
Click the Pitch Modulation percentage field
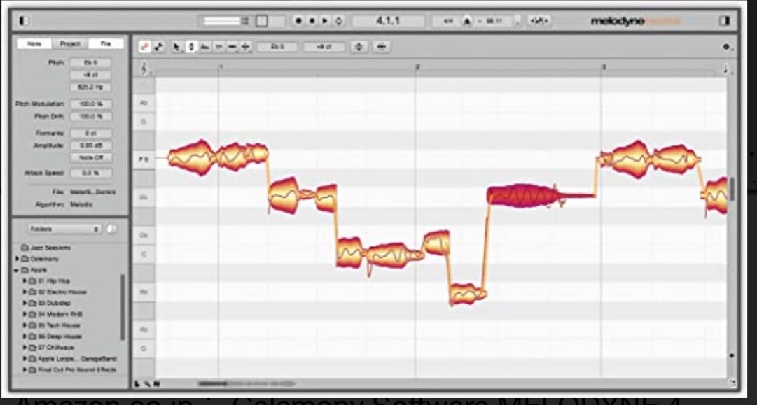pyautogui.click(x=91, y=104)
